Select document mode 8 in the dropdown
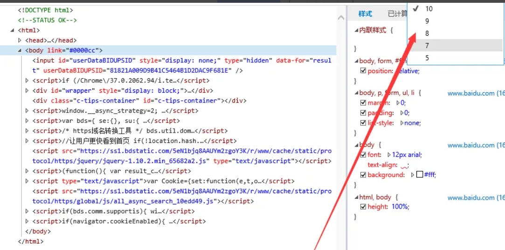The width and height of the screenshot is (505, 250). click(455, 34)
